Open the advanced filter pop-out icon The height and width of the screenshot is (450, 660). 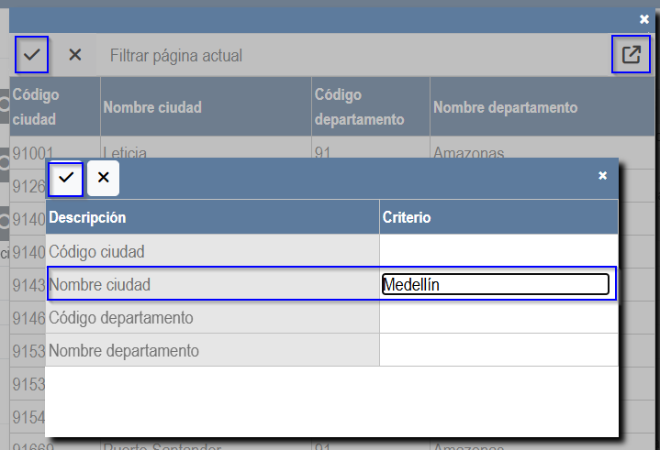point(631,55)
